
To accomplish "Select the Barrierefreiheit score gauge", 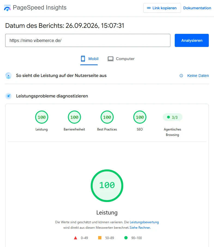I will [74, 117].
